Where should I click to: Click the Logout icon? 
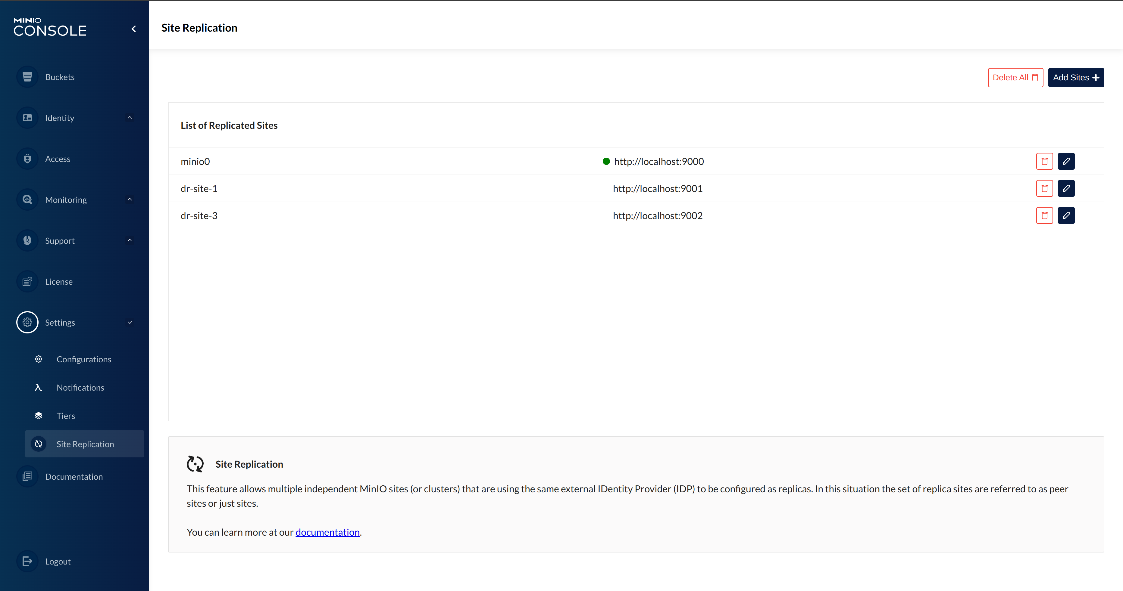(x=27, y=562)
